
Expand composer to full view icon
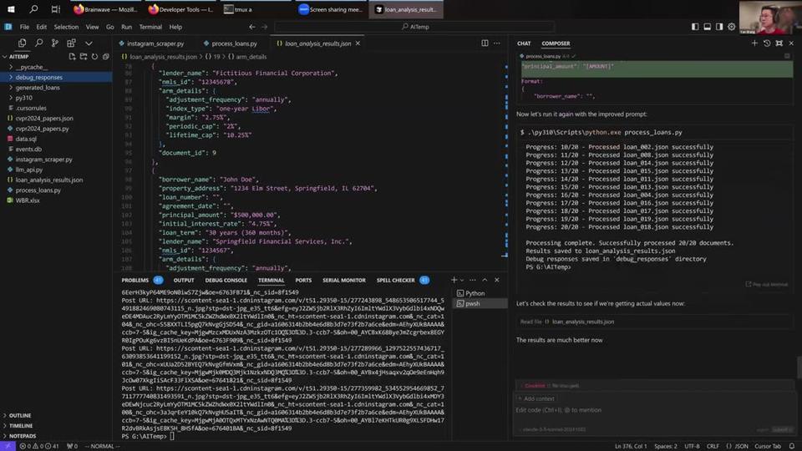click(x=779, y=43)
